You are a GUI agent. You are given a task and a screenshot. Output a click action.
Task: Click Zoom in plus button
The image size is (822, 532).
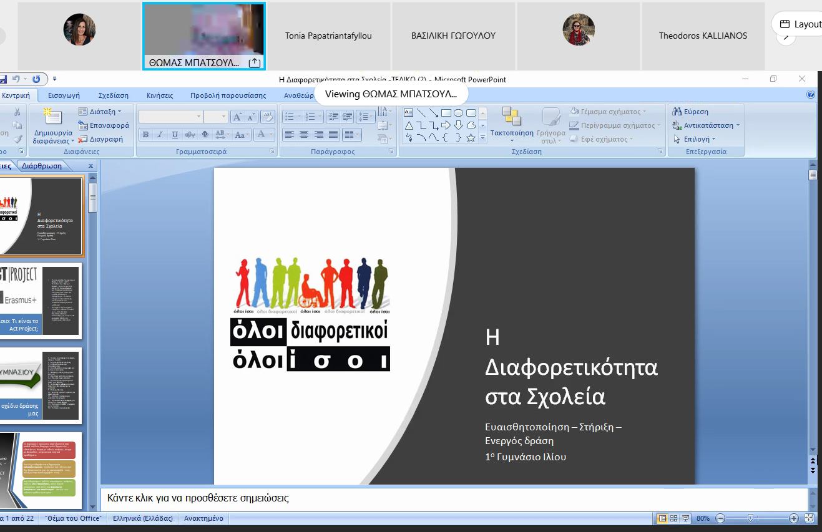coord(794,518)
